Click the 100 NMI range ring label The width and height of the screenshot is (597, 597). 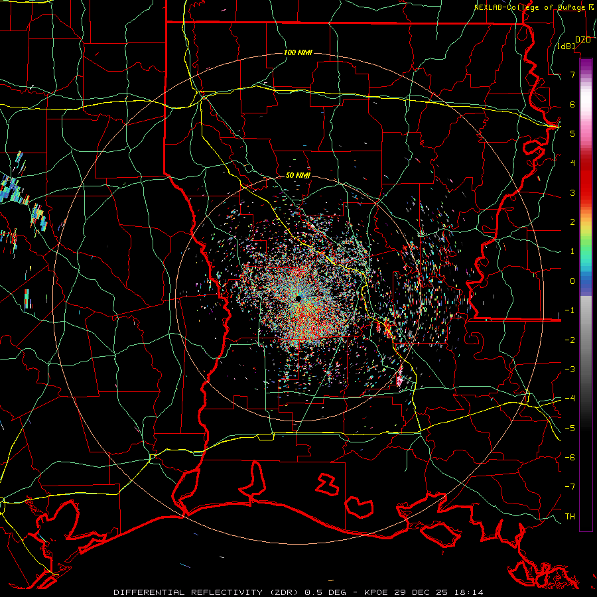298,52
